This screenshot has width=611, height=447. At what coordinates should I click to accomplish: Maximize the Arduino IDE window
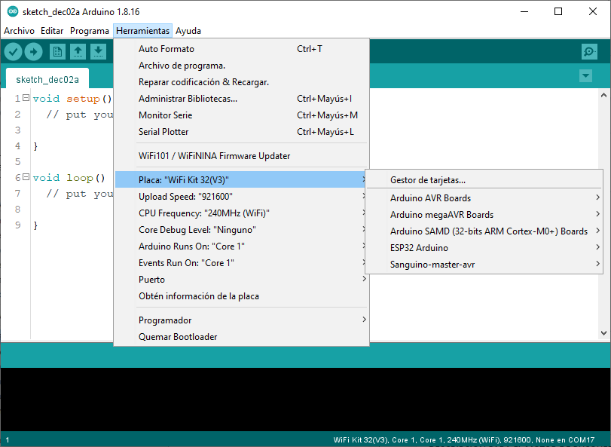pyautogui.click(x=558, y=11)
